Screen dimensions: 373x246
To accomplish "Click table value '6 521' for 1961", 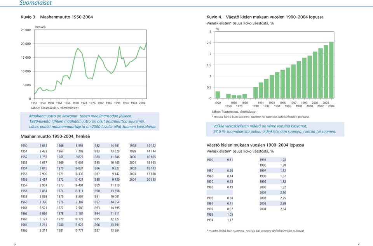I will (x=43, y=208).
